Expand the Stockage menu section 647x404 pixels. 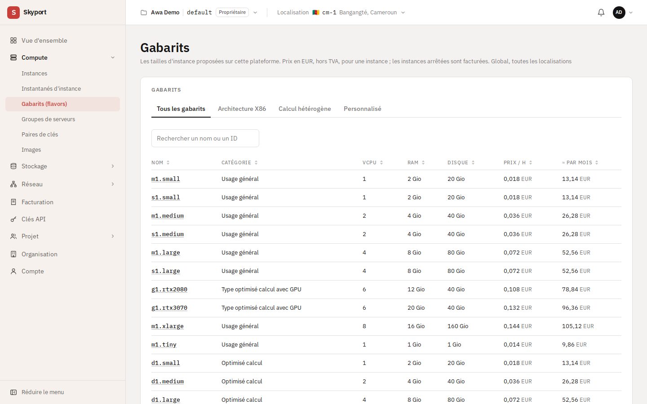pyautogui.click(x=113, y=166)
